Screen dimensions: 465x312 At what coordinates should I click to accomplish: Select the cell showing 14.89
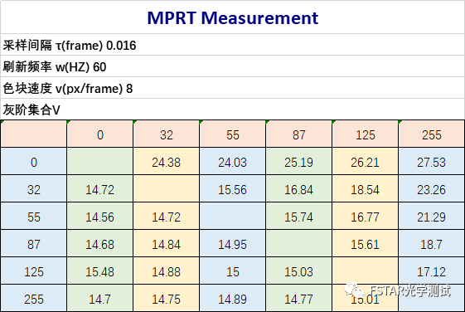233,299
